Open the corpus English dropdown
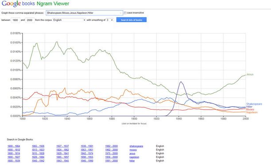 (70, 20)
